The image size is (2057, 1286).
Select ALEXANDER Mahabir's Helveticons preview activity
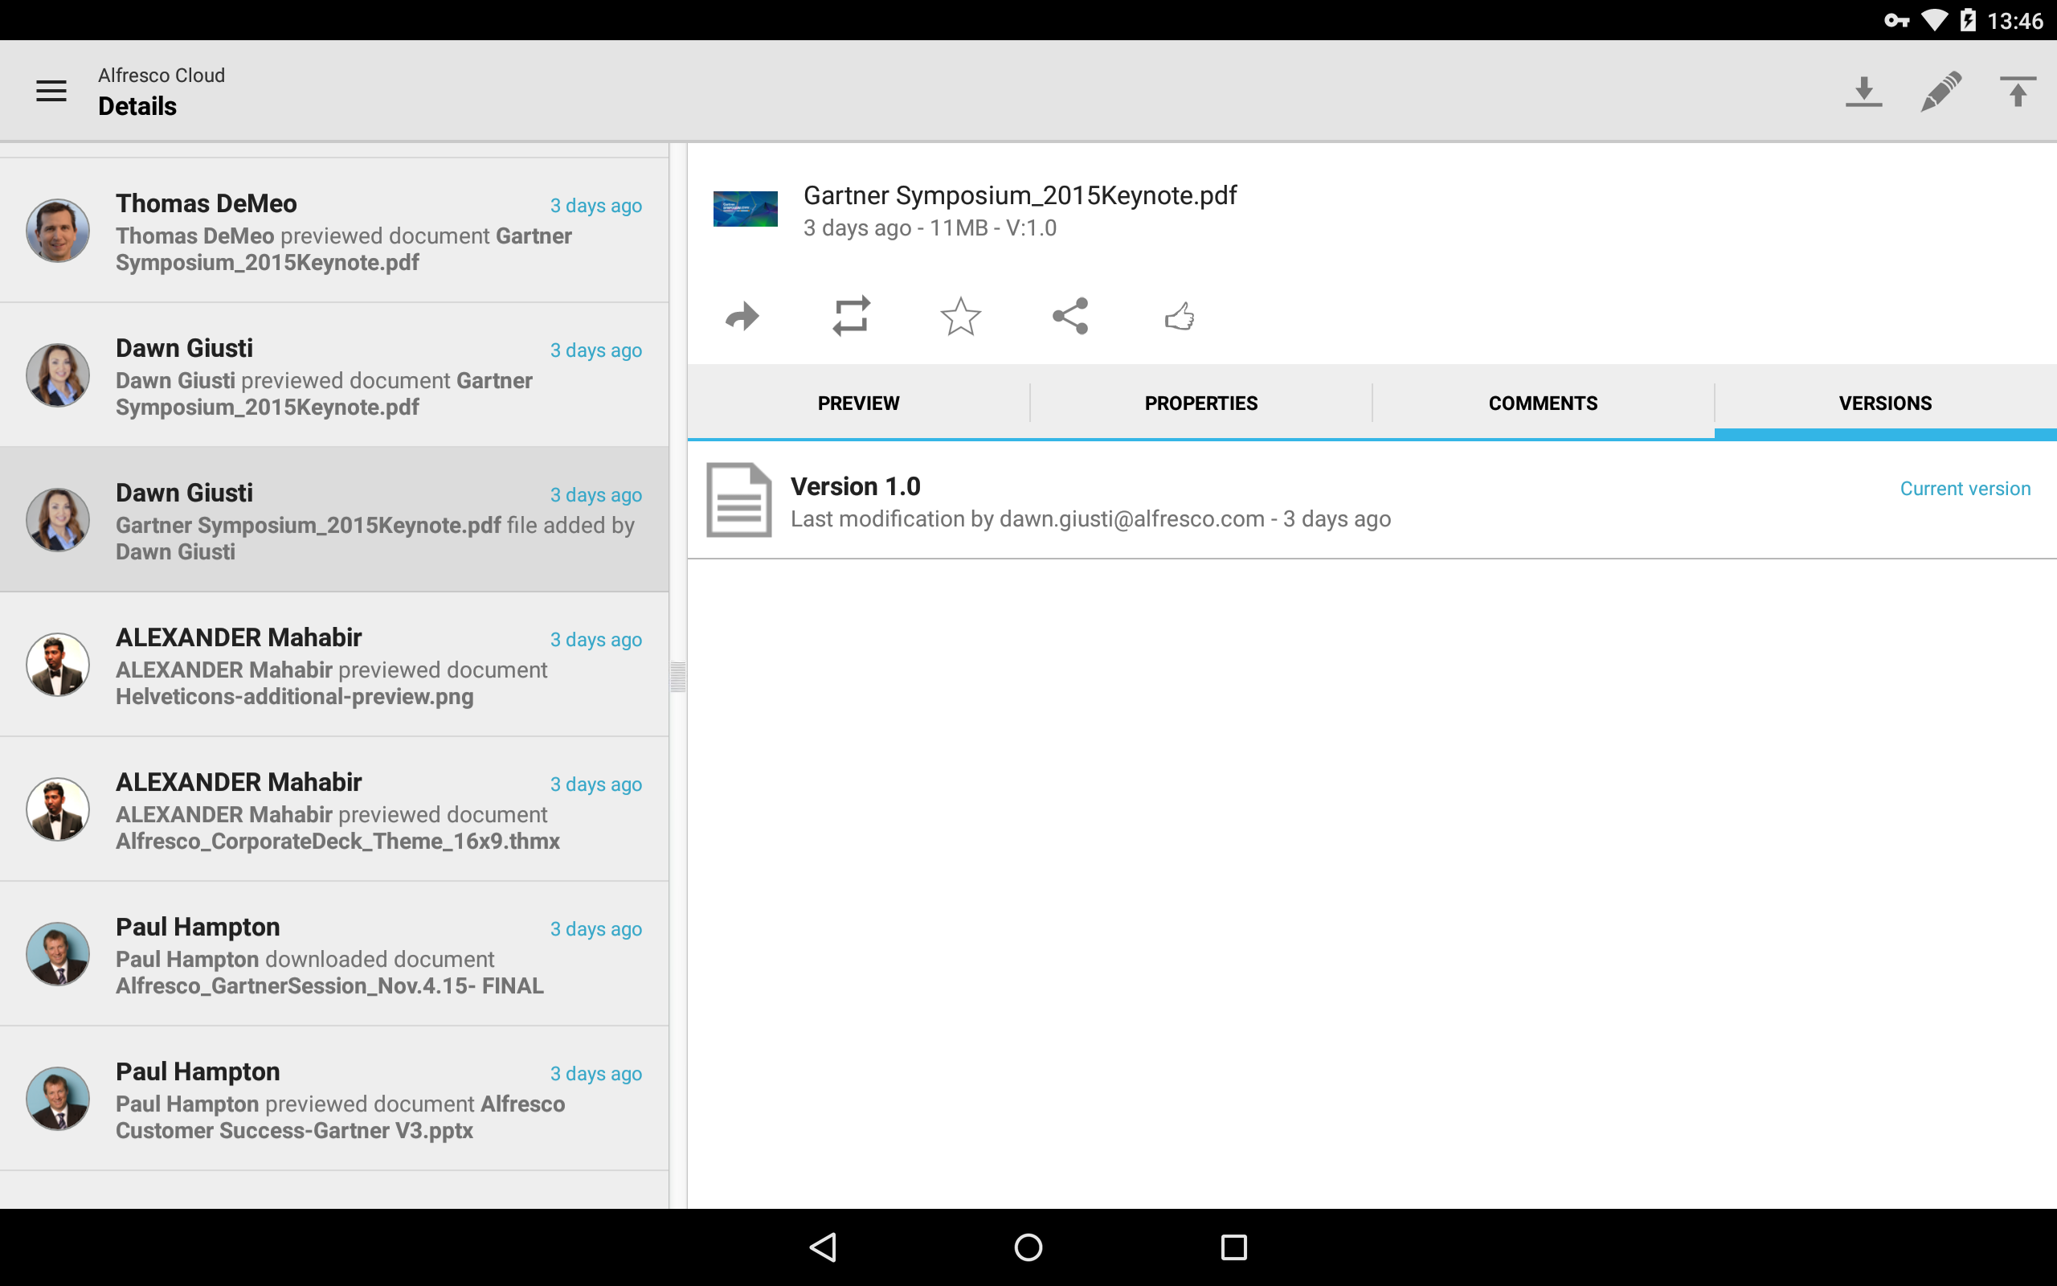(x=334, y=664)
